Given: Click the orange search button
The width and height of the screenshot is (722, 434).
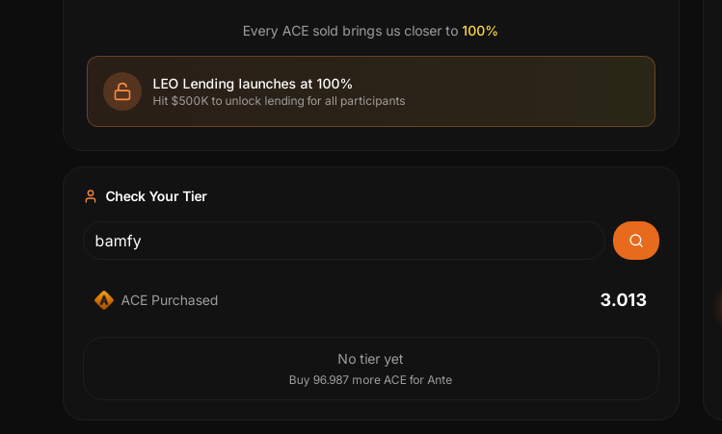Looking at the screenshot, I should [636, 241].
